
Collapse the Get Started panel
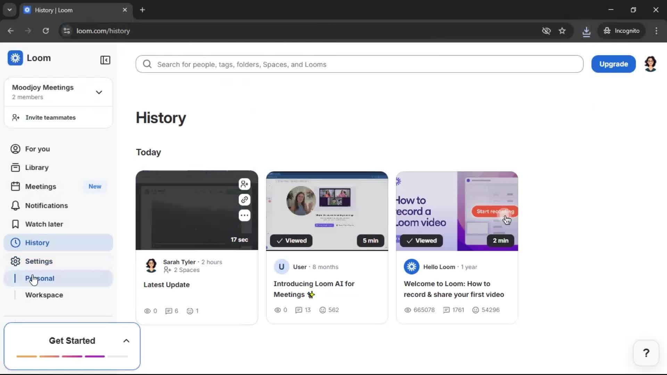click(x=126, y=341)
